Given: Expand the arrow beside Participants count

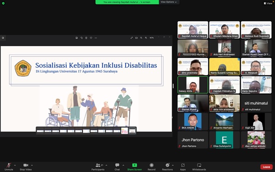Looking at the screenshot, I should tap(106, 165).
